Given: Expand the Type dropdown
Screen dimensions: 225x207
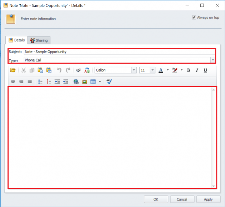Looking at the screenshot, I should pyautogui.click(x=213, y=60).
